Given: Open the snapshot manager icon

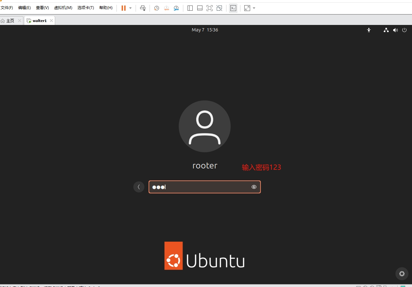Looking at the screenshot, I should [x=176, y=8].
